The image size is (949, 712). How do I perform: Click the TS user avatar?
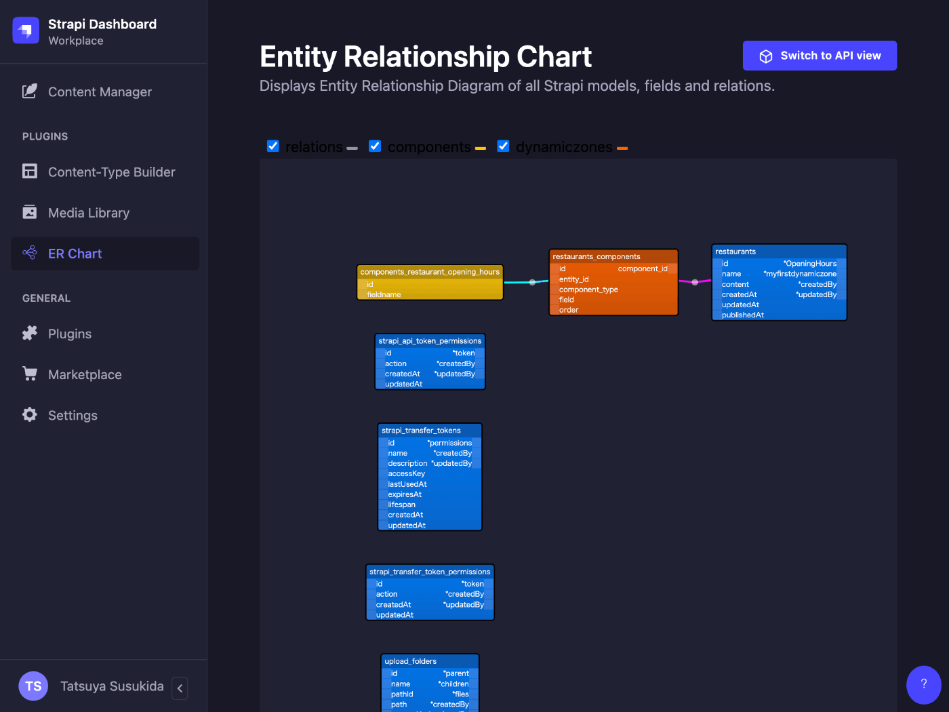[x=33, y=686]
